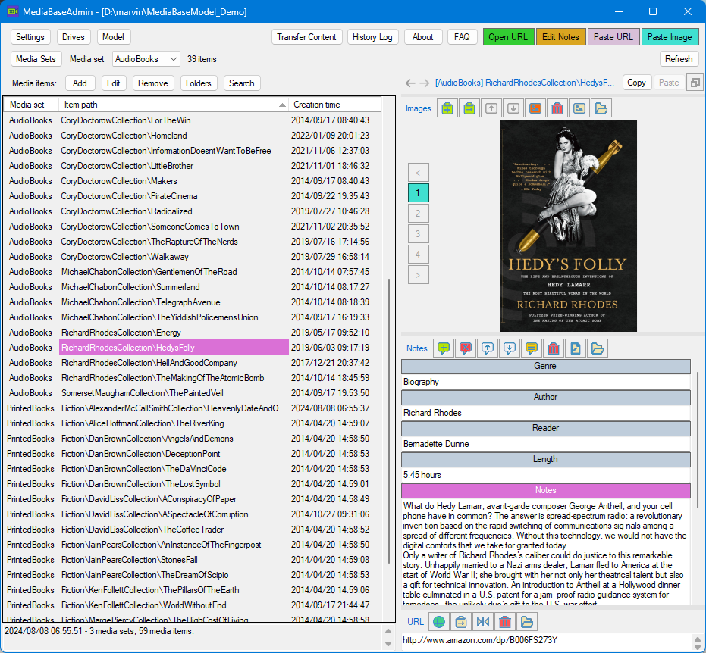Screen dimensions: 706x653
Task: Select the CoryDoctorowCollection\Walkaway row
Action: point(193,257)
